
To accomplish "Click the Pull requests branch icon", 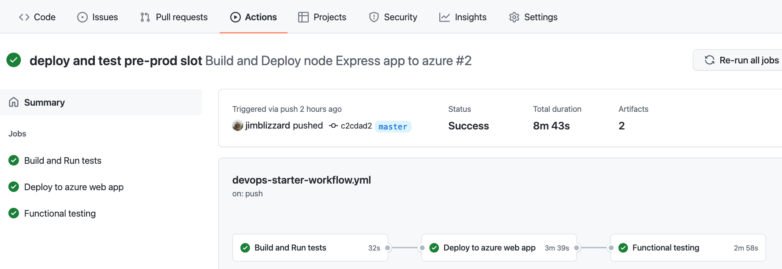I will 145,17.
